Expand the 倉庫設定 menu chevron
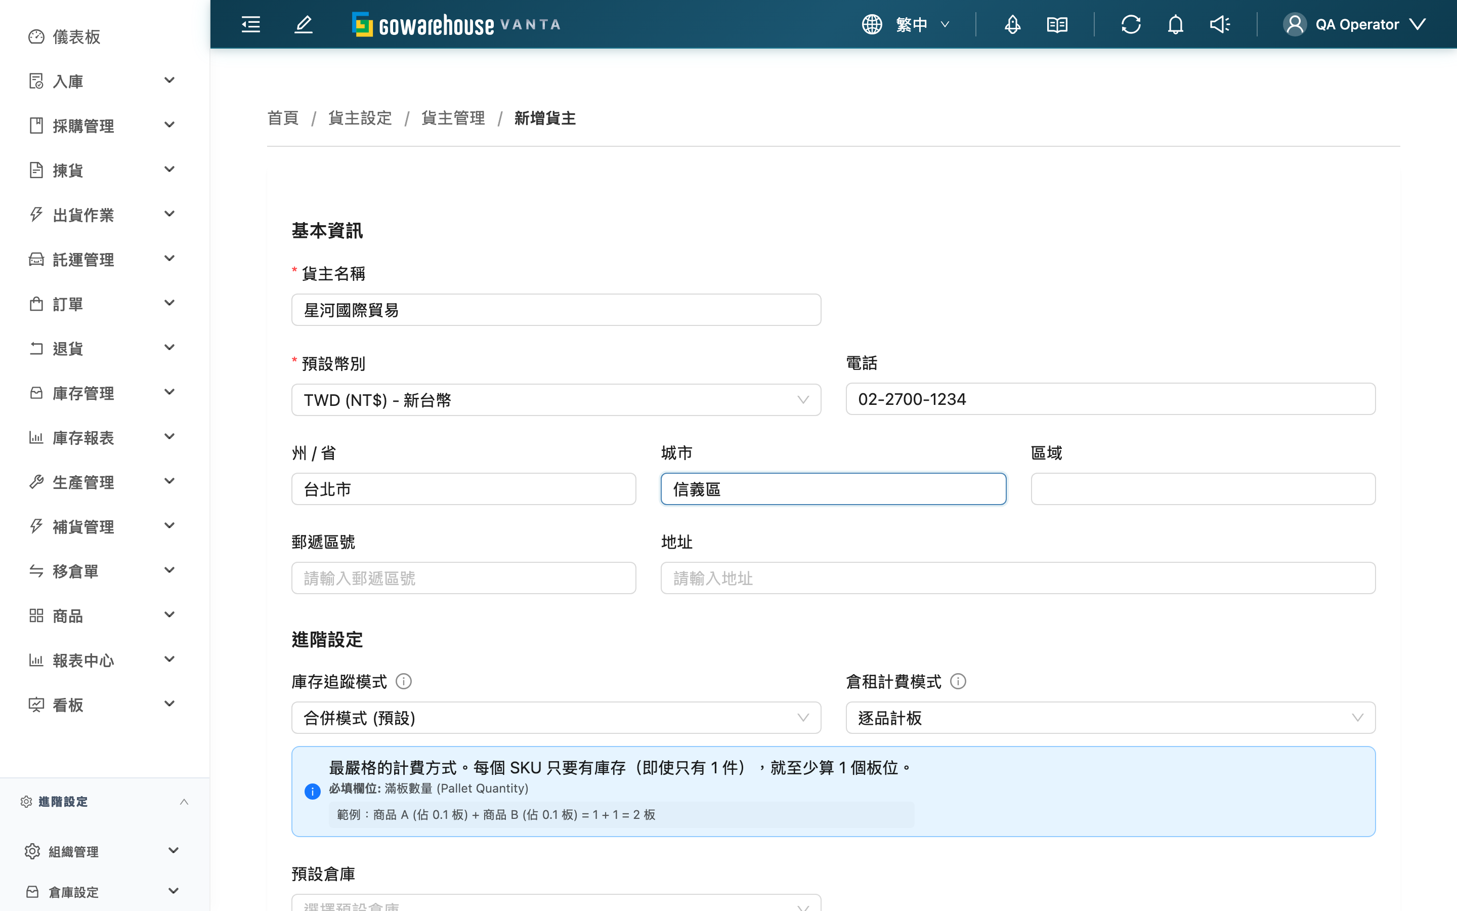Screen dimensions: 1457x911 click(x=174, y=891)
